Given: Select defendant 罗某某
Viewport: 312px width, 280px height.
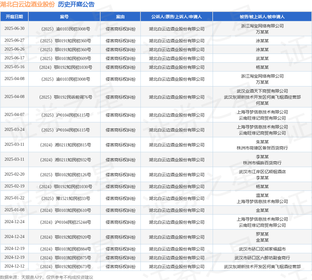Looking at the screenshot, I should pyautogui.click(x=262, y=234).
